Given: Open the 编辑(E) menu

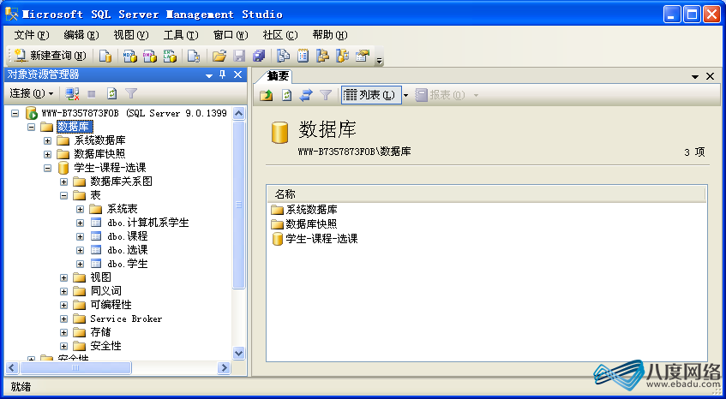Looking at the screenshot, I should [x=81, y=35].
